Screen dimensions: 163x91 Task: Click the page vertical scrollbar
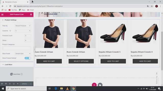point(162,51)
